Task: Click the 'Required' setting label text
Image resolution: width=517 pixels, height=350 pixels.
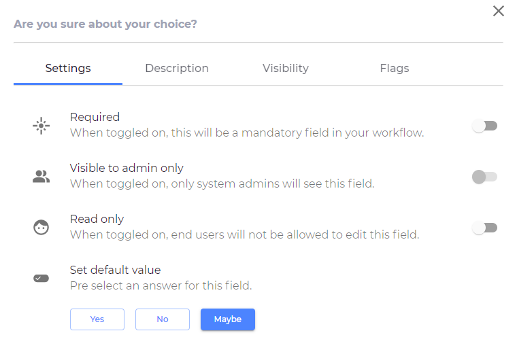Action: (95, 117)
